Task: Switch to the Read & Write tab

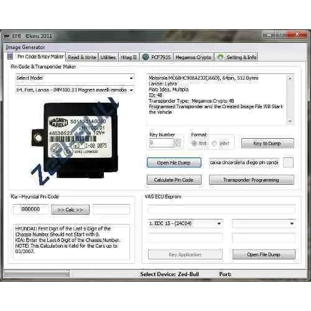Action: tap(82, 57)
